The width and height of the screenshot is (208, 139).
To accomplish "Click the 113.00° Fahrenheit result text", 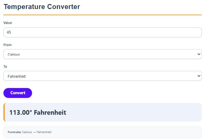I will 38,112.
